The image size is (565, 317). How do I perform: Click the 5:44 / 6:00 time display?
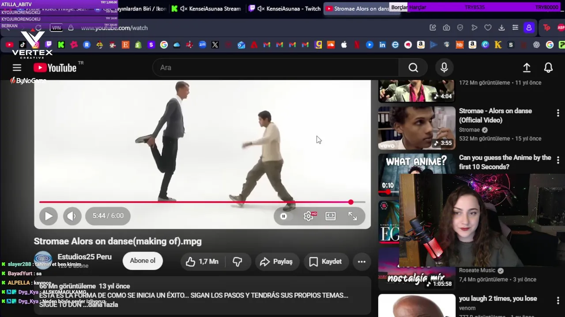point(108,216)
